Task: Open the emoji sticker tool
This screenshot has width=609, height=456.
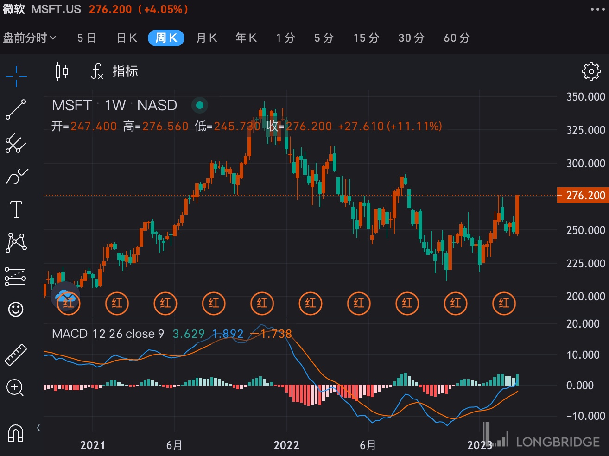Action: coord(16,309)
